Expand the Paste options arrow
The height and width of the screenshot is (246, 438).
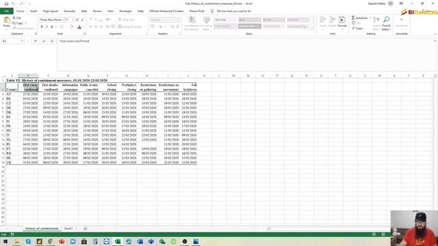click(x=6, y=29)
